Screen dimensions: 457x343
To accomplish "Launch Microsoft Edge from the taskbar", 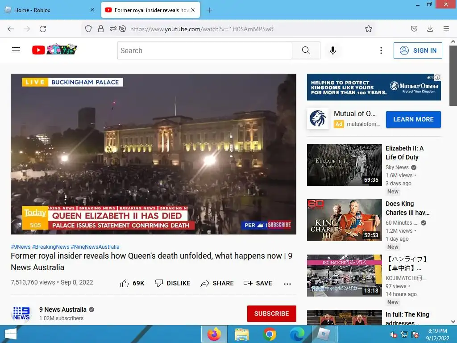I will pyautogui.click(x=297, y=334).
